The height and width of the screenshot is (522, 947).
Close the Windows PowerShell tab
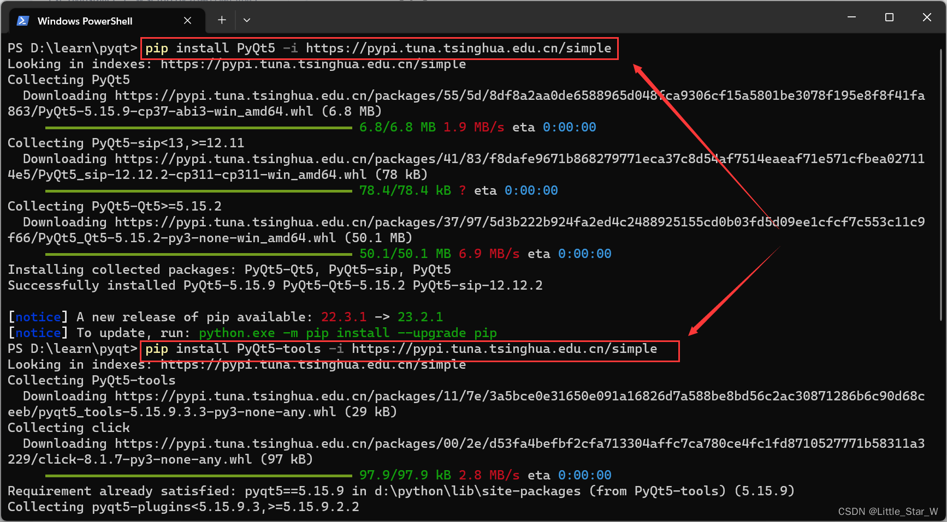click(187, 20)
